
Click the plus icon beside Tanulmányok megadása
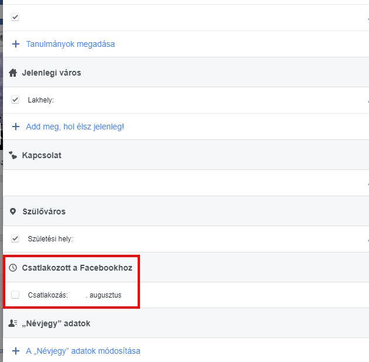coord(16,44)
